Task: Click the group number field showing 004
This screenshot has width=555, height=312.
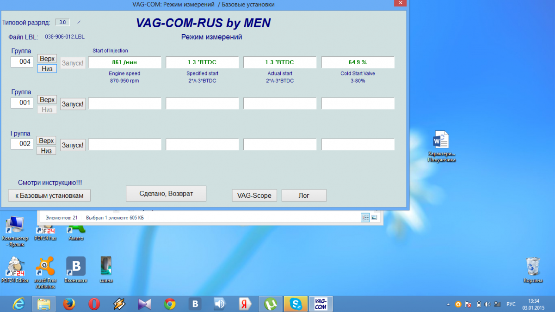Action: point(22,62)
